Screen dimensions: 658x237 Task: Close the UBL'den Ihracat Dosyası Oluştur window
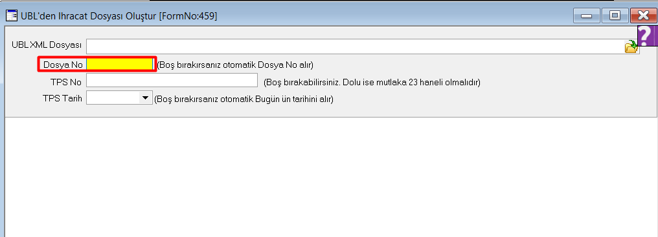643,16
